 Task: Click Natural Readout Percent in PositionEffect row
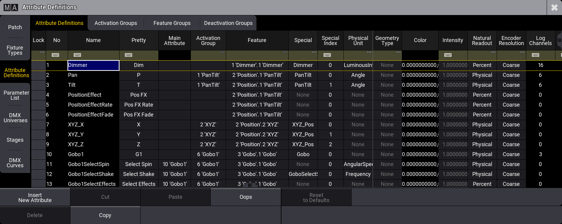pos(482,95)
